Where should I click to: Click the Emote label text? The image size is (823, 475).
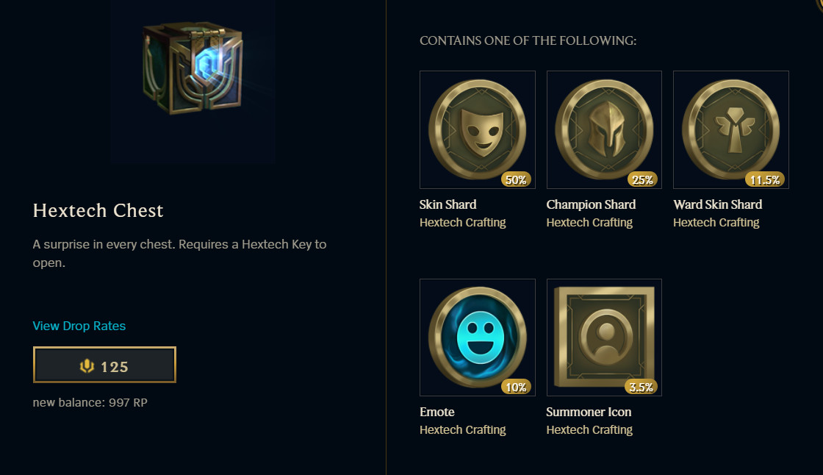coord(436,412)
